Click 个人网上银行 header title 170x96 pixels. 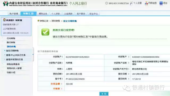tap(78, 3)
